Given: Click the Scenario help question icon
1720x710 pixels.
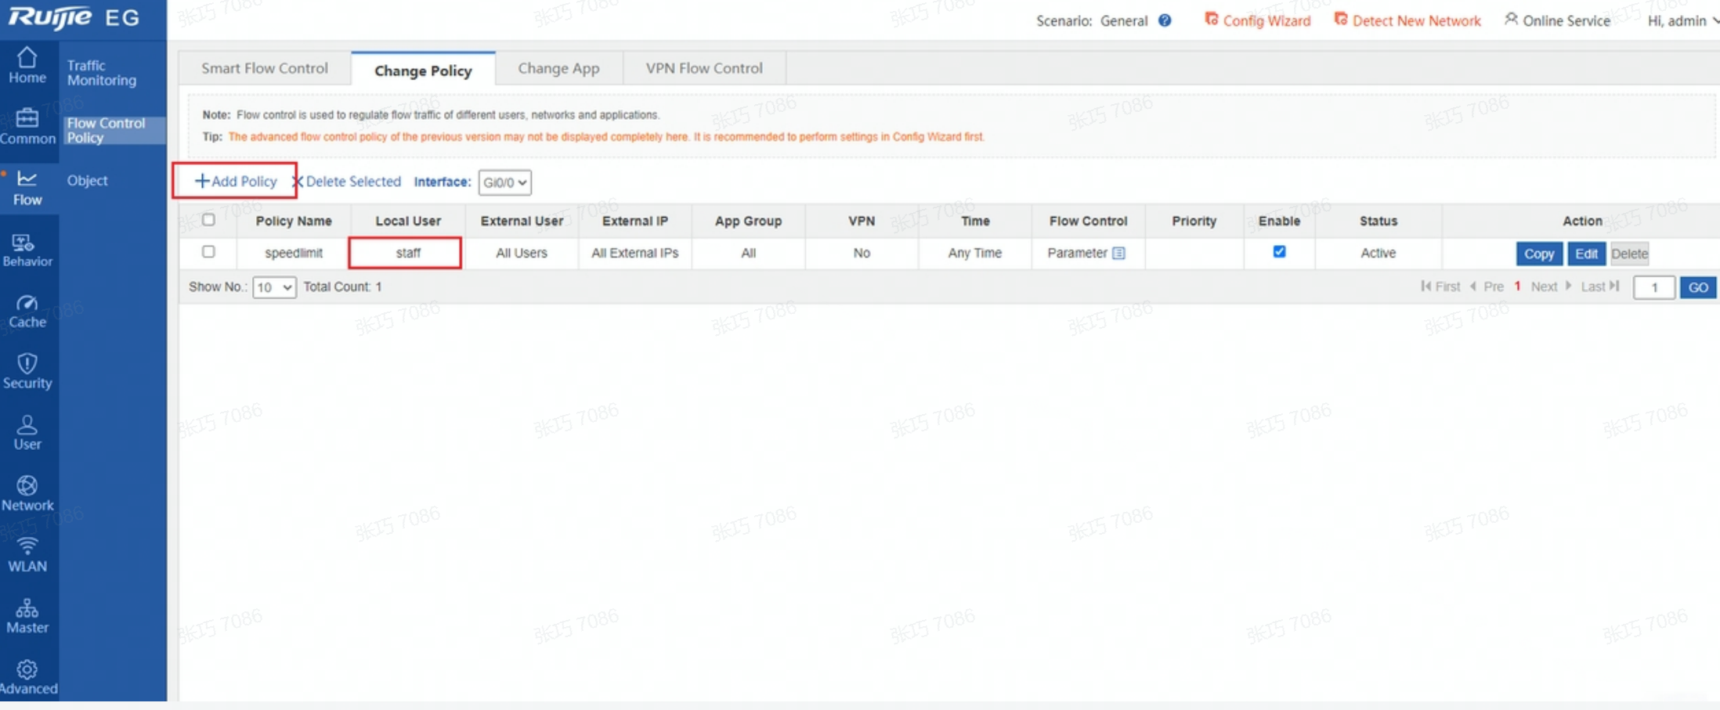Looking at the screenshot, I should click(x=1165, y=20).
